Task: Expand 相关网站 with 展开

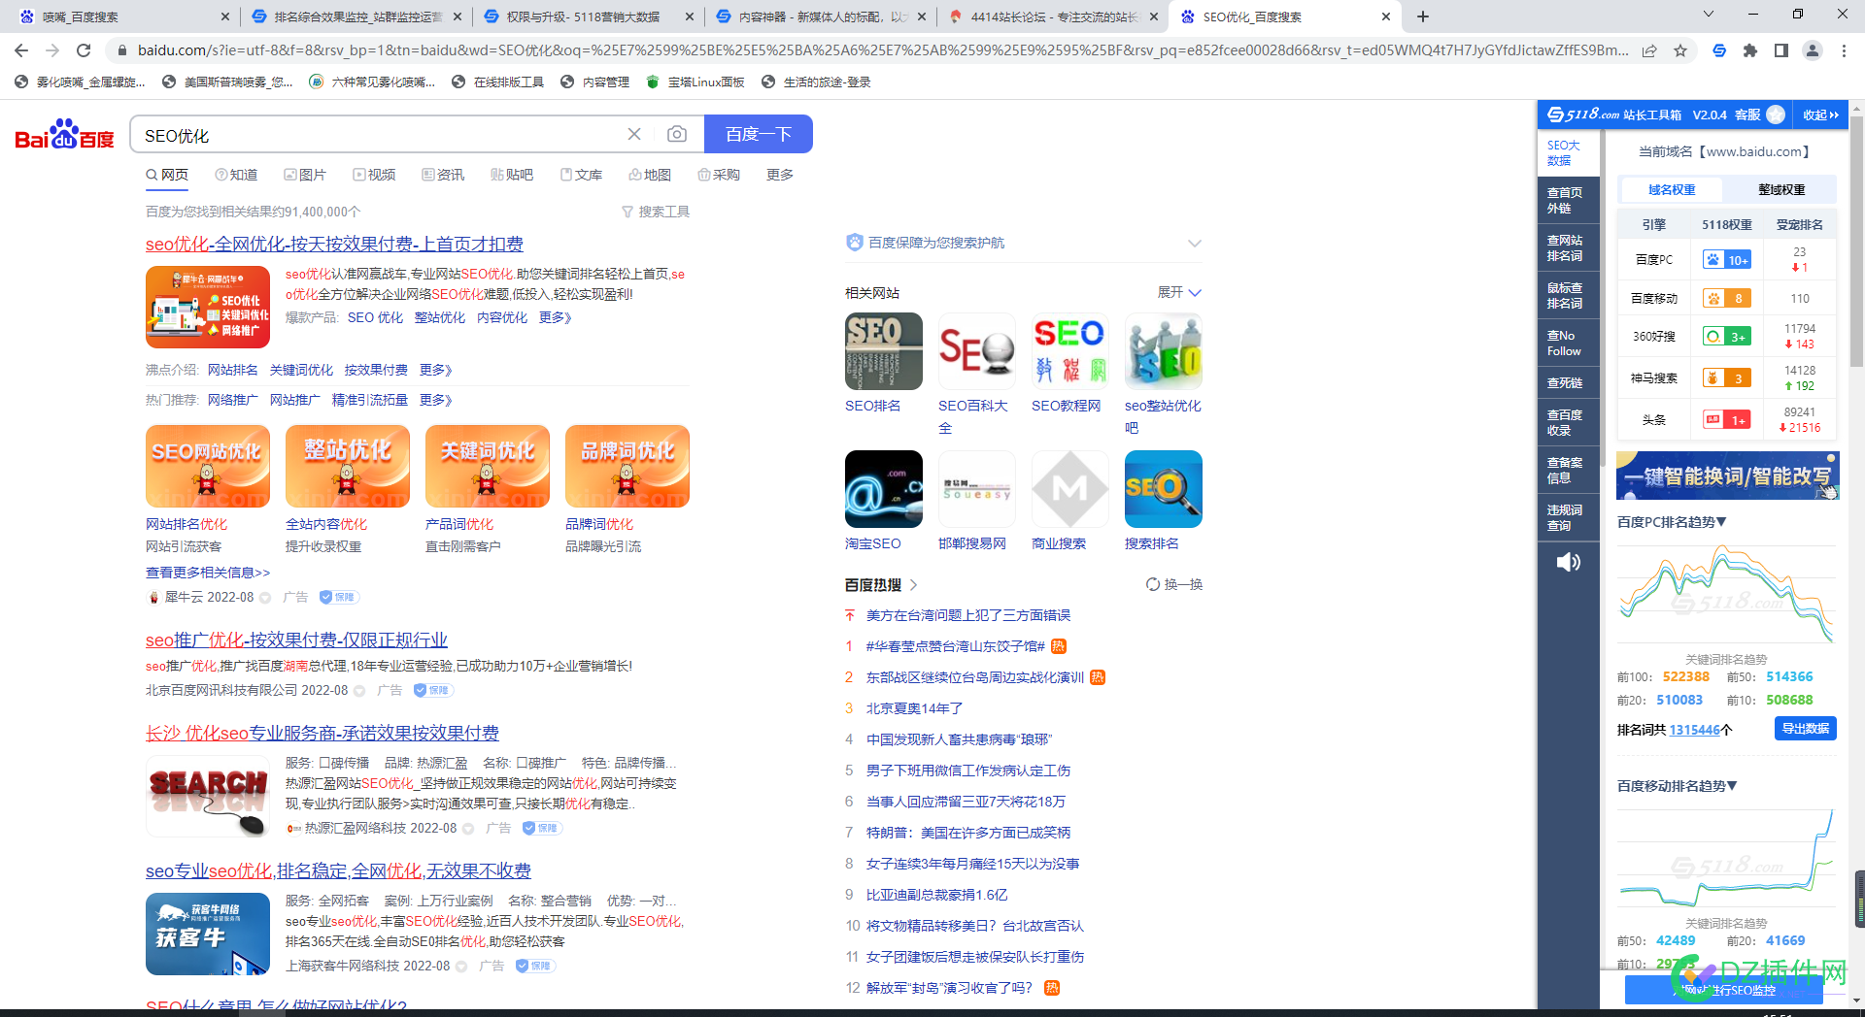Action: click(1179, 292)
